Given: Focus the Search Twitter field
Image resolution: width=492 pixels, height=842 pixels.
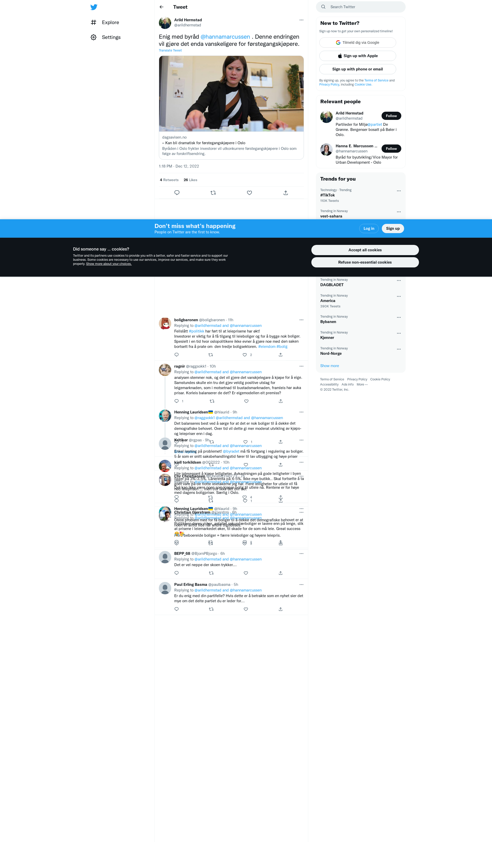Looking at the screenshot, I should [361, 7].
